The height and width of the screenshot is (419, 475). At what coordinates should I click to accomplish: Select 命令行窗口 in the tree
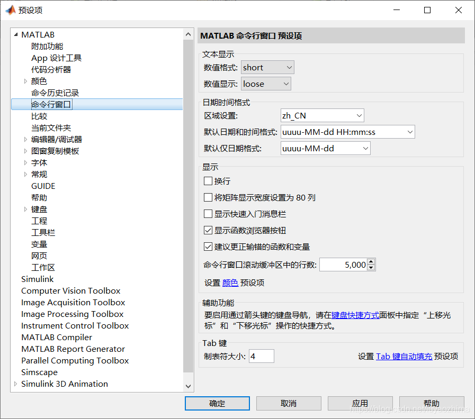(51, 104)
